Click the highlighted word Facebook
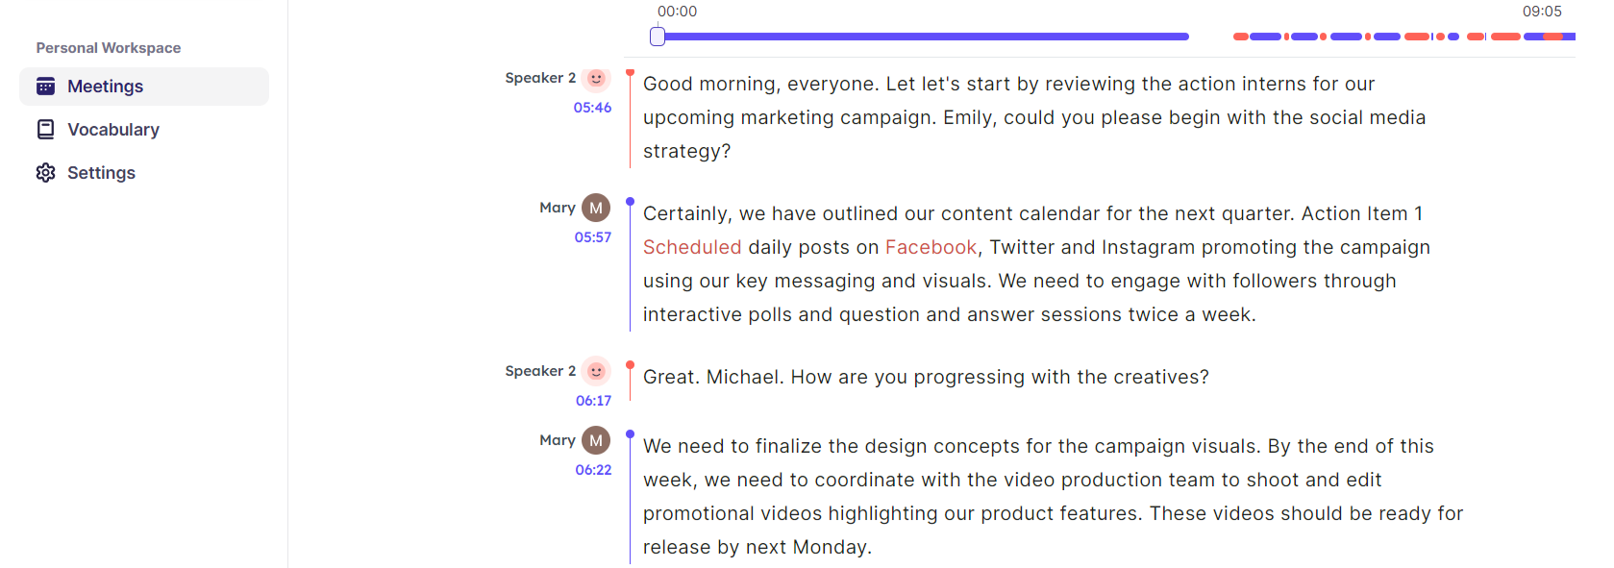The width and height of the screenshot is (1614, 568). 931,247
